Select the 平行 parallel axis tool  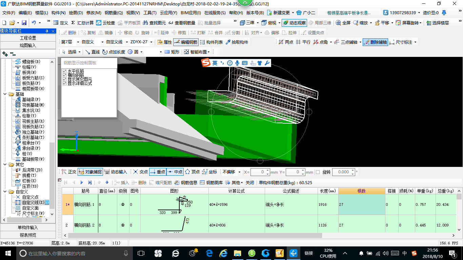click(303, 42)
